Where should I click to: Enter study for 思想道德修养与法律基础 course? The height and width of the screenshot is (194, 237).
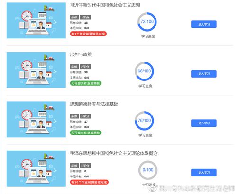click(x=204, y=123)
